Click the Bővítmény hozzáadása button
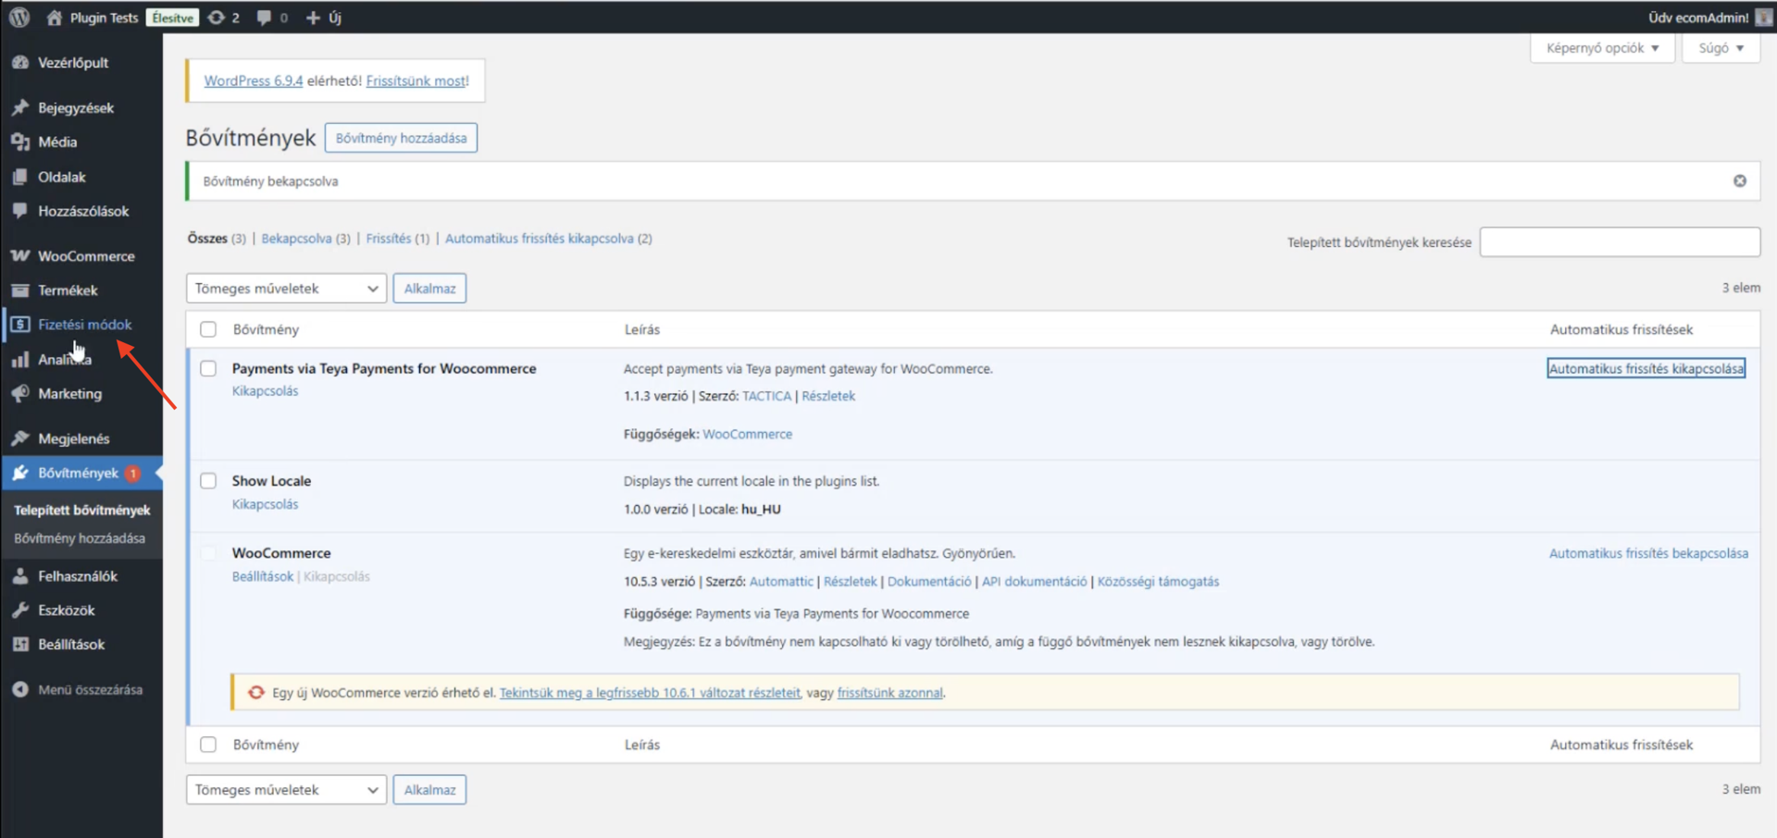The image size is (1777, 838). pos(401,138)
